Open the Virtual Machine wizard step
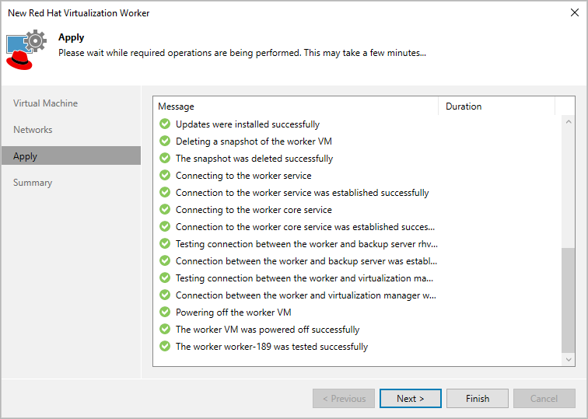Screen dimensions: 588x419 pyautogui.click(x=45, y=103)
